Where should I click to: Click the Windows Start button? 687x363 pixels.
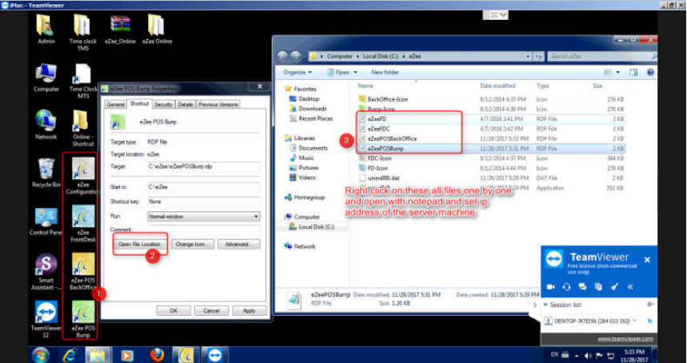(x=40, y=355)
